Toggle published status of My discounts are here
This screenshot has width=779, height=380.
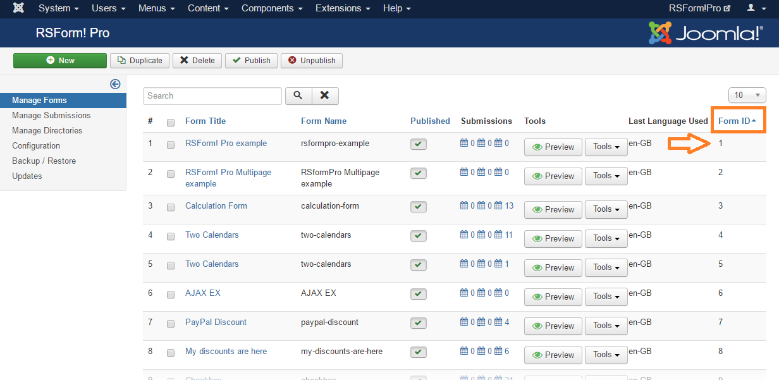pos(419,352)
